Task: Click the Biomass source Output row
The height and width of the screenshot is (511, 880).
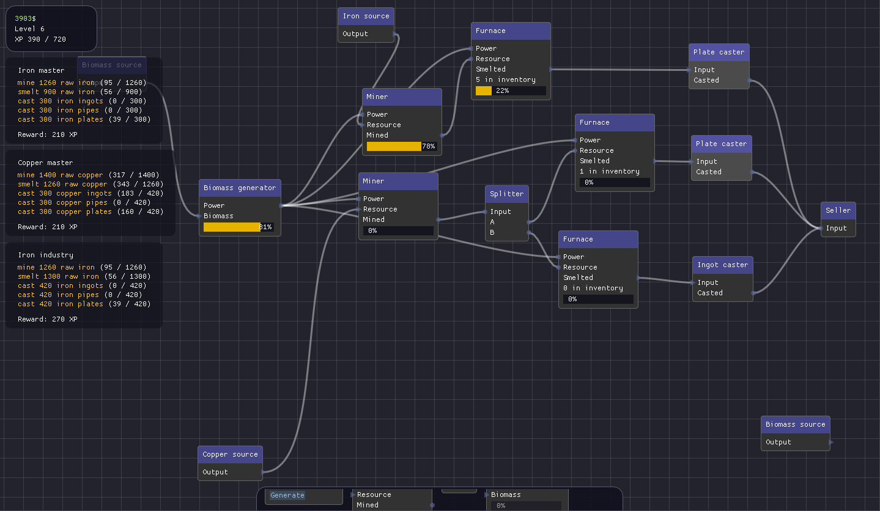Action: coord(796,442)
